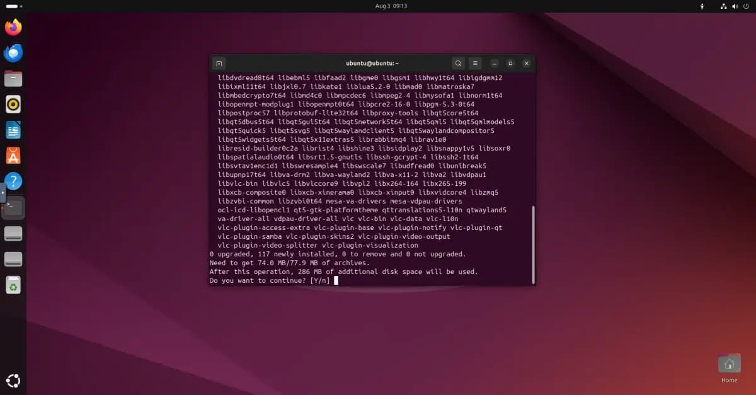This screenshot has width=756, height=395.
Task: Click the terminal vertical scrollbar
Action: (x=533, y=244)
